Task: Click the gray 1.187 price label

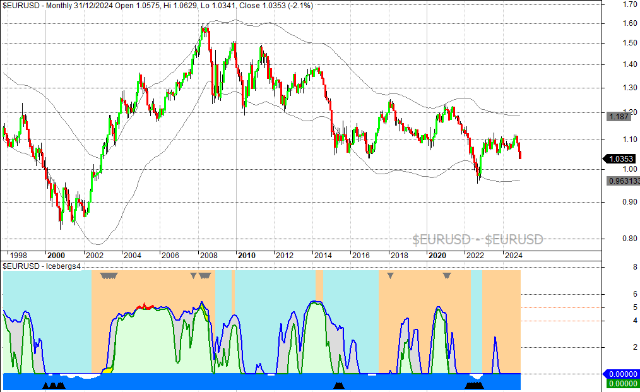Action: tap(618, 116)
